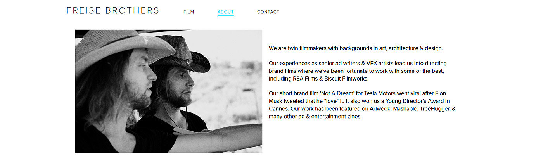Click the Freise Brothers logo
The image size is (543, 160).
(x=112, y=11)
